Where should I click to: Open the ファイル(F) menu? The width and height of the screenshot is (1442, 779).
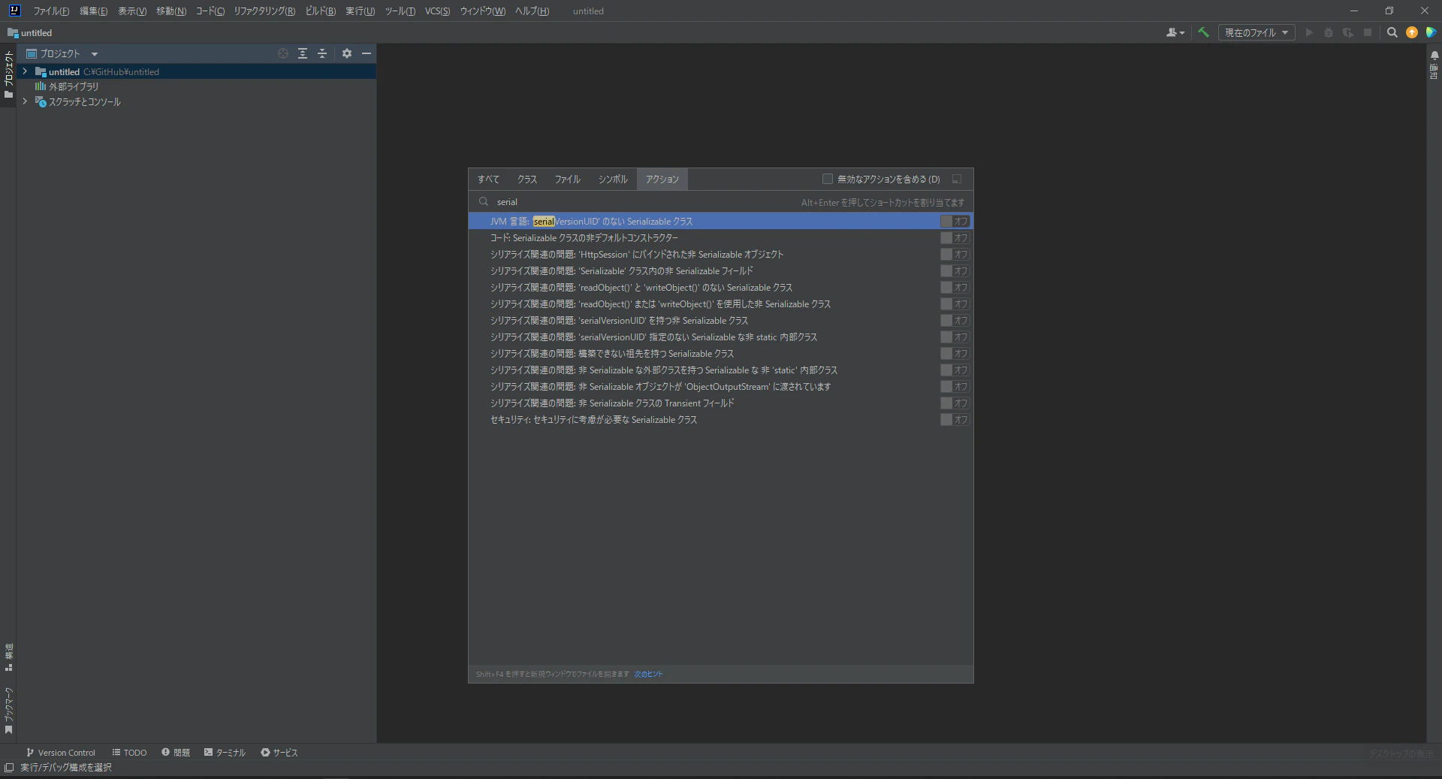pos(51,11)
